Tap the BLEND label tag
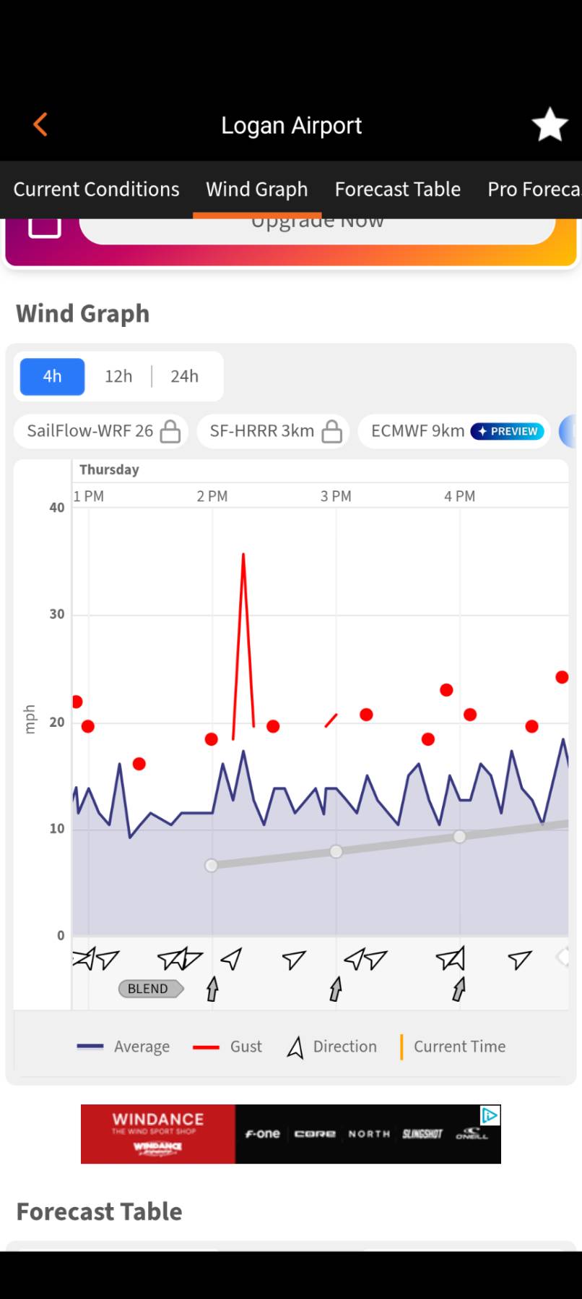 [150, 989]
